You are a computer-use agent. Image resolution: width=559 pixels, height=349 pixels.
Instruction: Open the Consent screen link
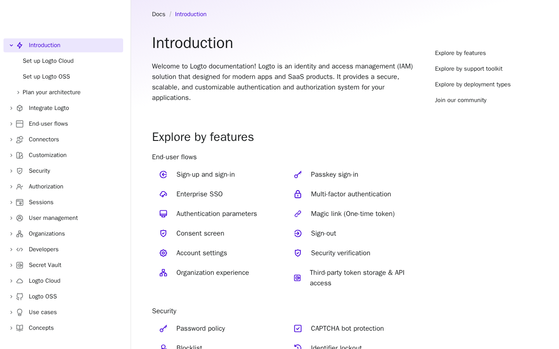[x=200, y=233]
